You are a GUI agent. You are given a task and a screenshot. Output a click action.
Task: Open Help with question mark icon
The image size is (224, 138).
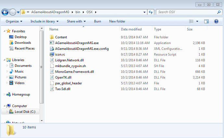pos(216,21)
